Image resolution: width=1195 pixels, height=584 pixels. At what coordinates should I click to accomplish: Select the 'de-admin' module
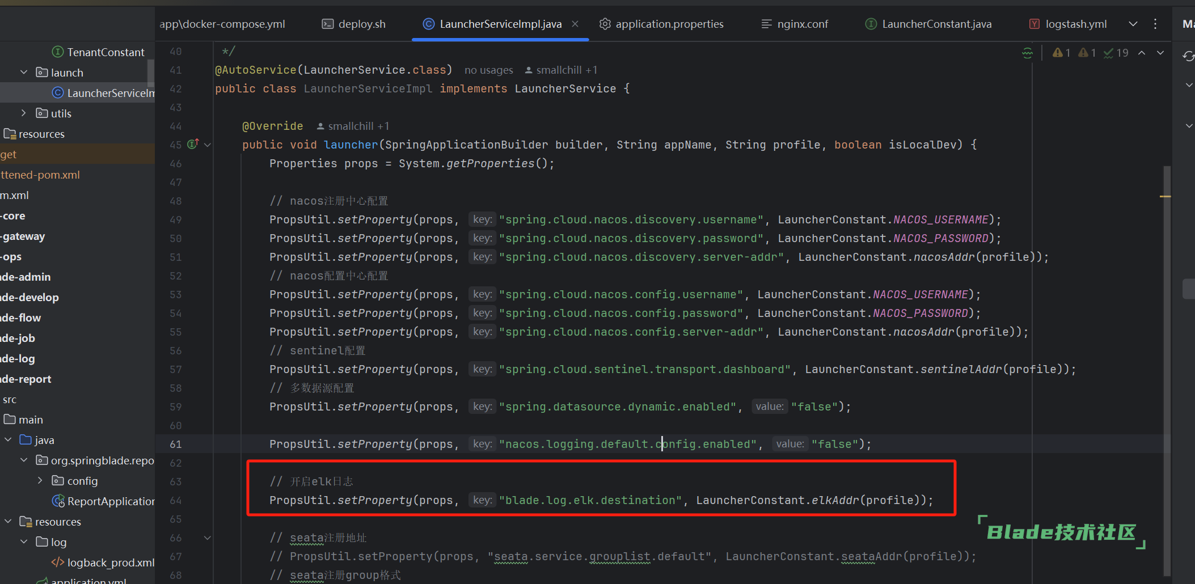77,277
